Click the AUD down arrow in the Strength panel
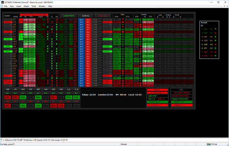 [215, 44]
